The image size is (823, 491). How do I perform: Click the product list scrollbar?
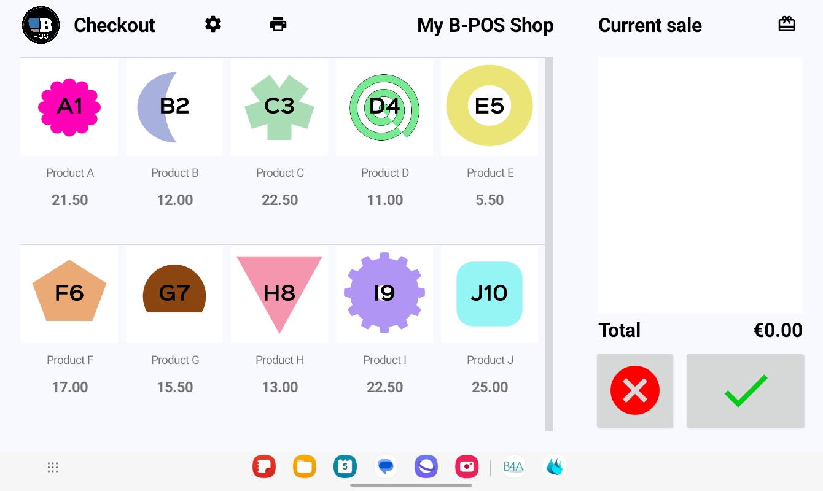tap(549, 244)
